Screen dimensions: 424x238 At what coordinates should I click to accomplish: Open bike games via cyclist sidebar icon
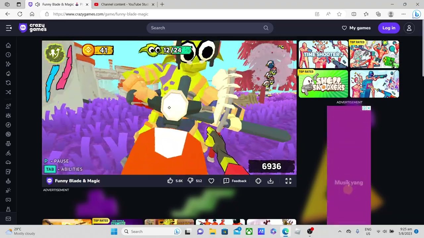pyautogui.click(x=8, y=153)
